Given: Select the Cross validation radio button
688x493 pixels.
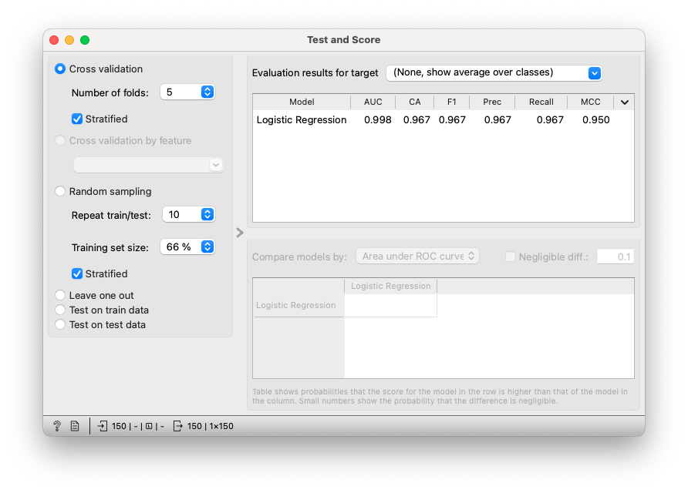Looking at the screenshot, I should pos(60,69).
